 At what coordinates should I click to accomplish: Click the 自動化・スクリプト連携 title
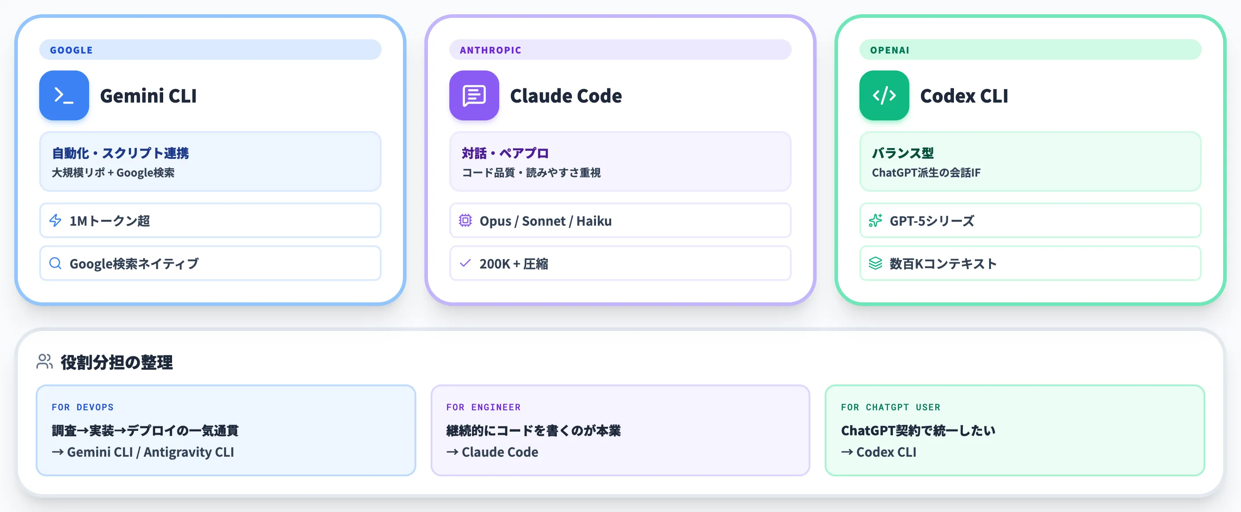tap(120, 153)
